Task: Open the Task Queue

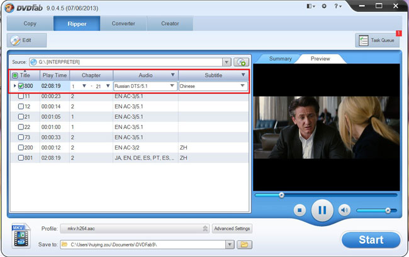Action: click(x=377, y=40)
